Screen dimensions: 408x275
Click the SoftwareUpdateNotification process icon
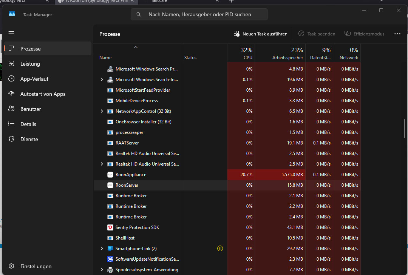(x=110, y=259)
